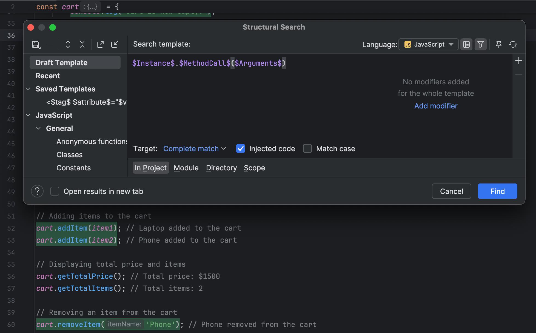Check Open results in new tab
The height and width of the screenshot is (333, 536).
coord(55,191)
